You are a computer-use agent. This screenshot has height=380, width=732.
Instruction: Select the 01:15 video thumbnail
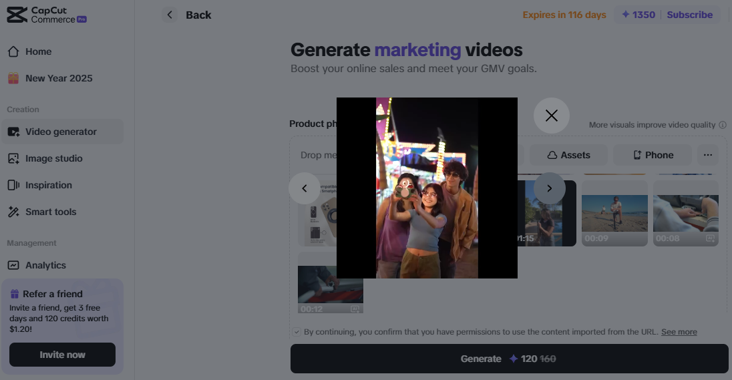click(547, 213)
